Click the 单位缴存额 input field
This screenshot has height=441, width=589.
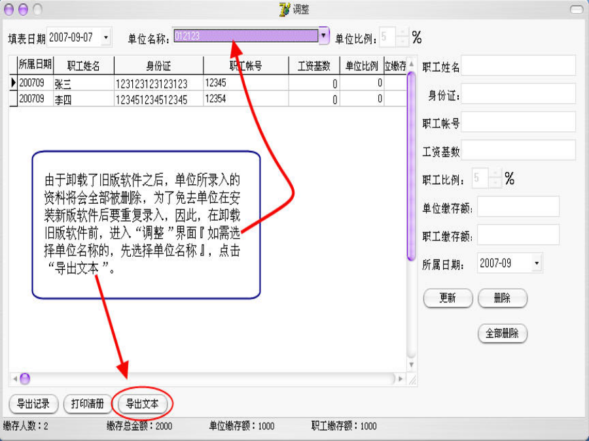[x=518, y=206]
